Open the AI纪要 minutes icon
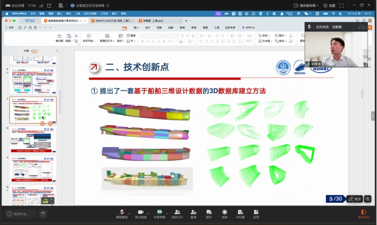This screenshot has height=225, width=377. click(x=240, y=212)
